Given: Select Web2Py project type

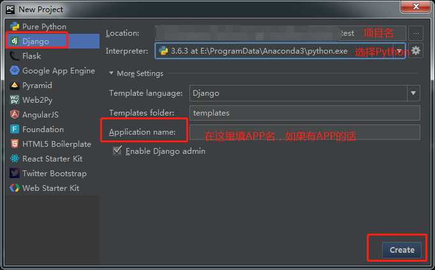Looking at the screenshot, I should 53,100.
